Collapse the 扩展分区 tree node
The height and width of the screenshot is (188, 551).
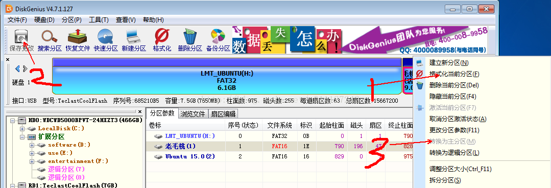pos(22,137)
